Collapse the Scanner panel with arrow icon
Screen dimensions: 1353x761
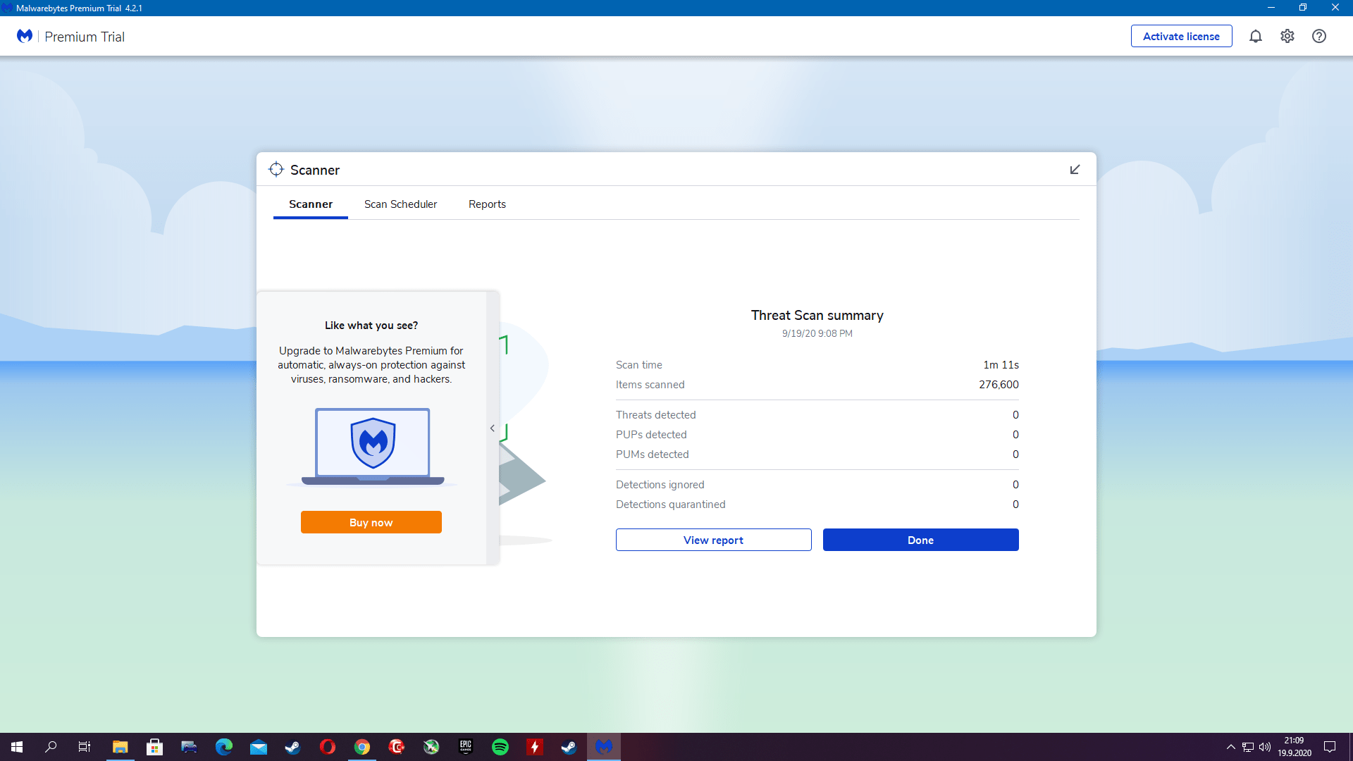coord(1075,170)
